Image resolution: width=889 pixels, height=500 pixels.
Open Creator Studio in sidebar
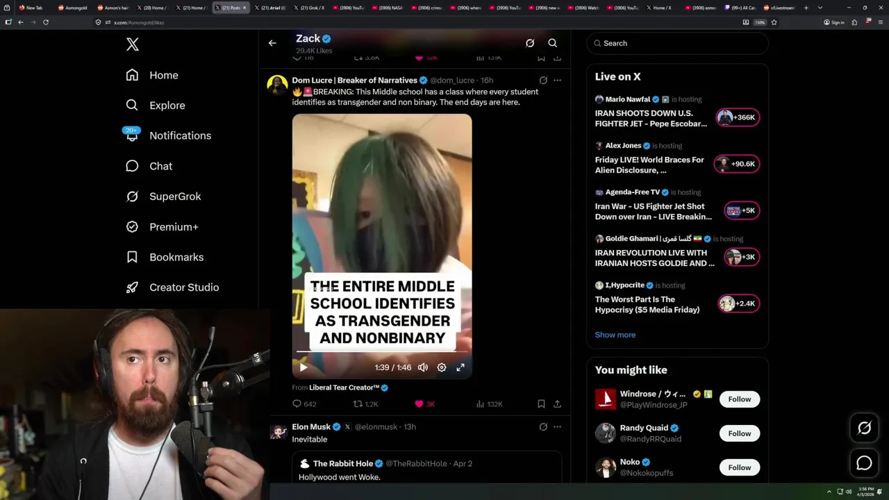click(x=172, y=287)
